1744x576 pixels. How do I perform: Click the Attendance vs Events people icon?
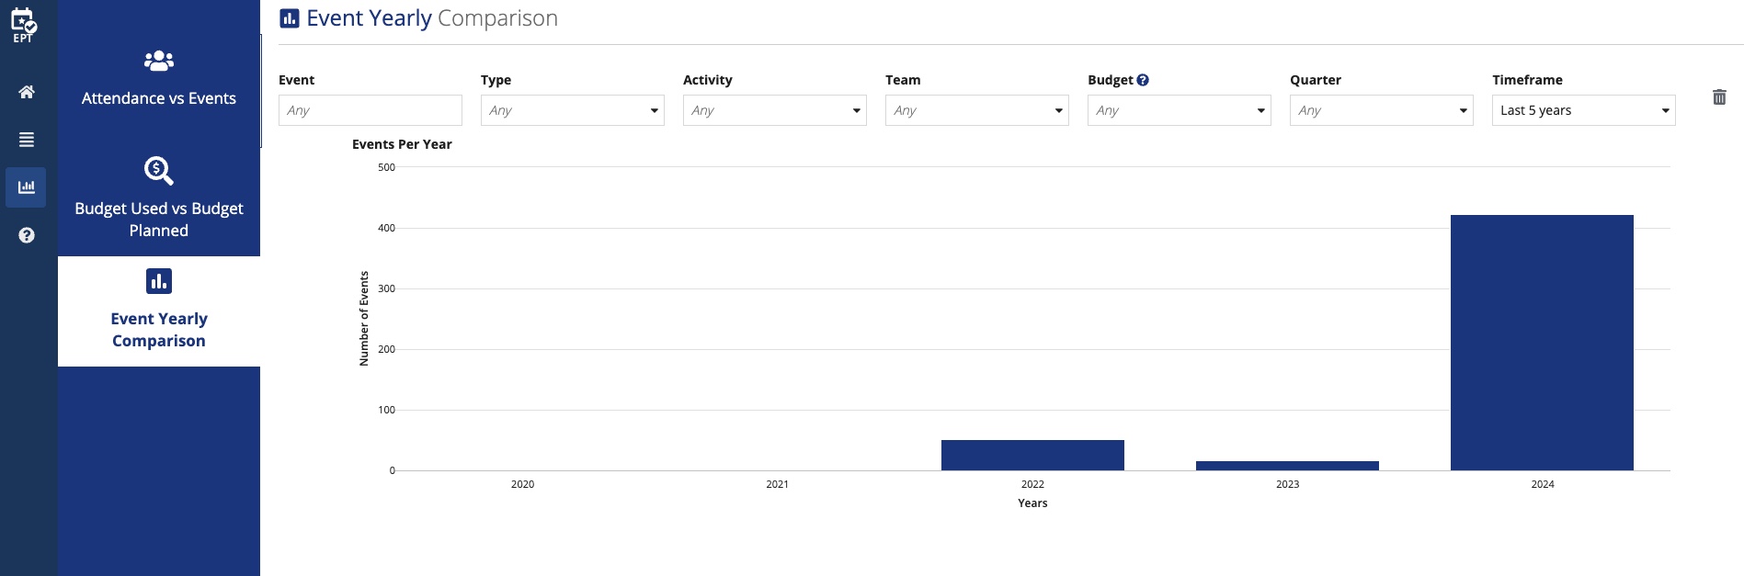159,61
